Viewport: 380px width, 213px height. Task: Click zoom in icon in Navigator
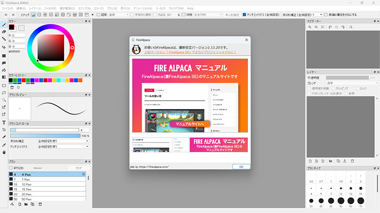[x=310, y=27]
